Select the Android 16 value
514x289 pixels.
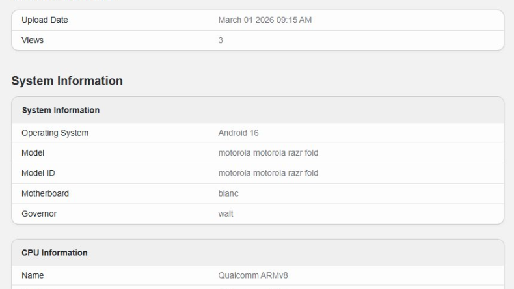(238, 133)
